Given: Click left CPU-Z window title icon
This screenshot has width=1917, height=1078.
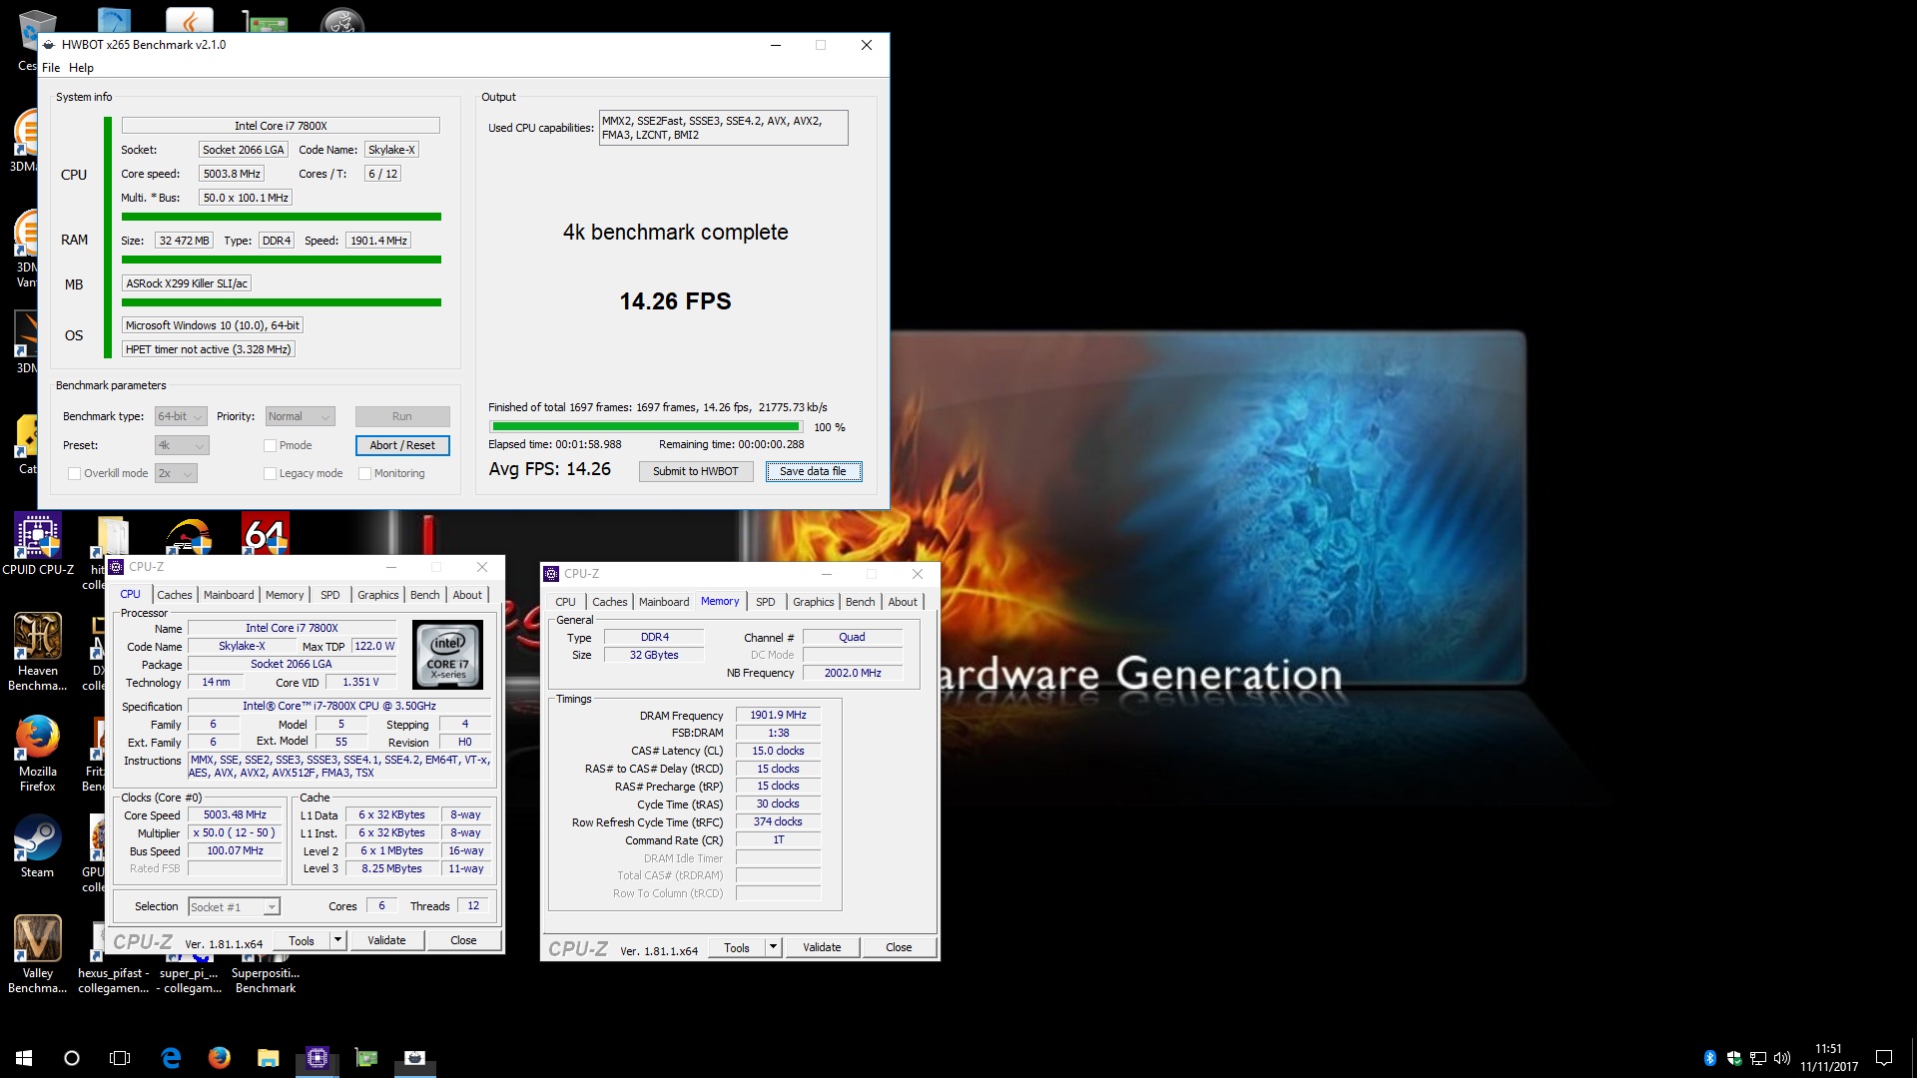Looking at the screenshot, I should [x=117, y=567].
